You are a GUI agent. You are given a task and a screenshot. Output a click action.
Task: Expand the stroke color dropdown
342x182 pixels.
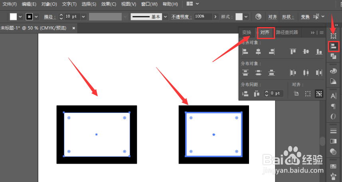tap(36, 17)
